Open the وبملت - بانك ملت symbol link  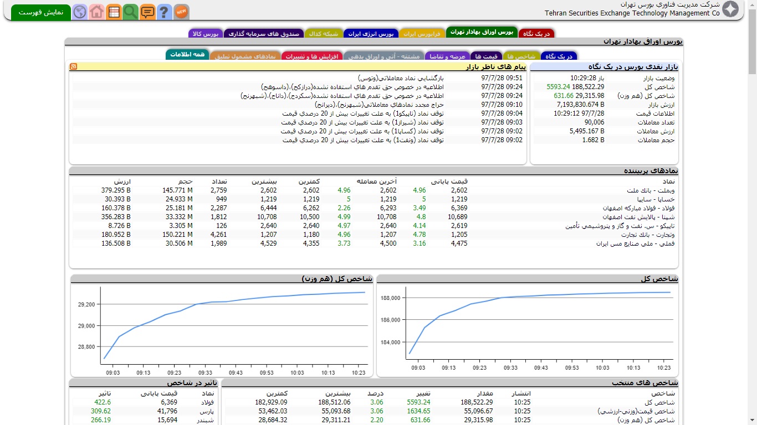(651, 190)
